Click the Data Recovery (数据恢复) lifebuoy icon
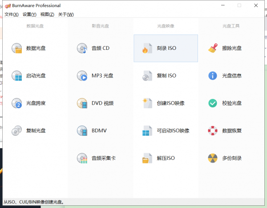This screenshot has width=267, height=208. coord(213,131)
